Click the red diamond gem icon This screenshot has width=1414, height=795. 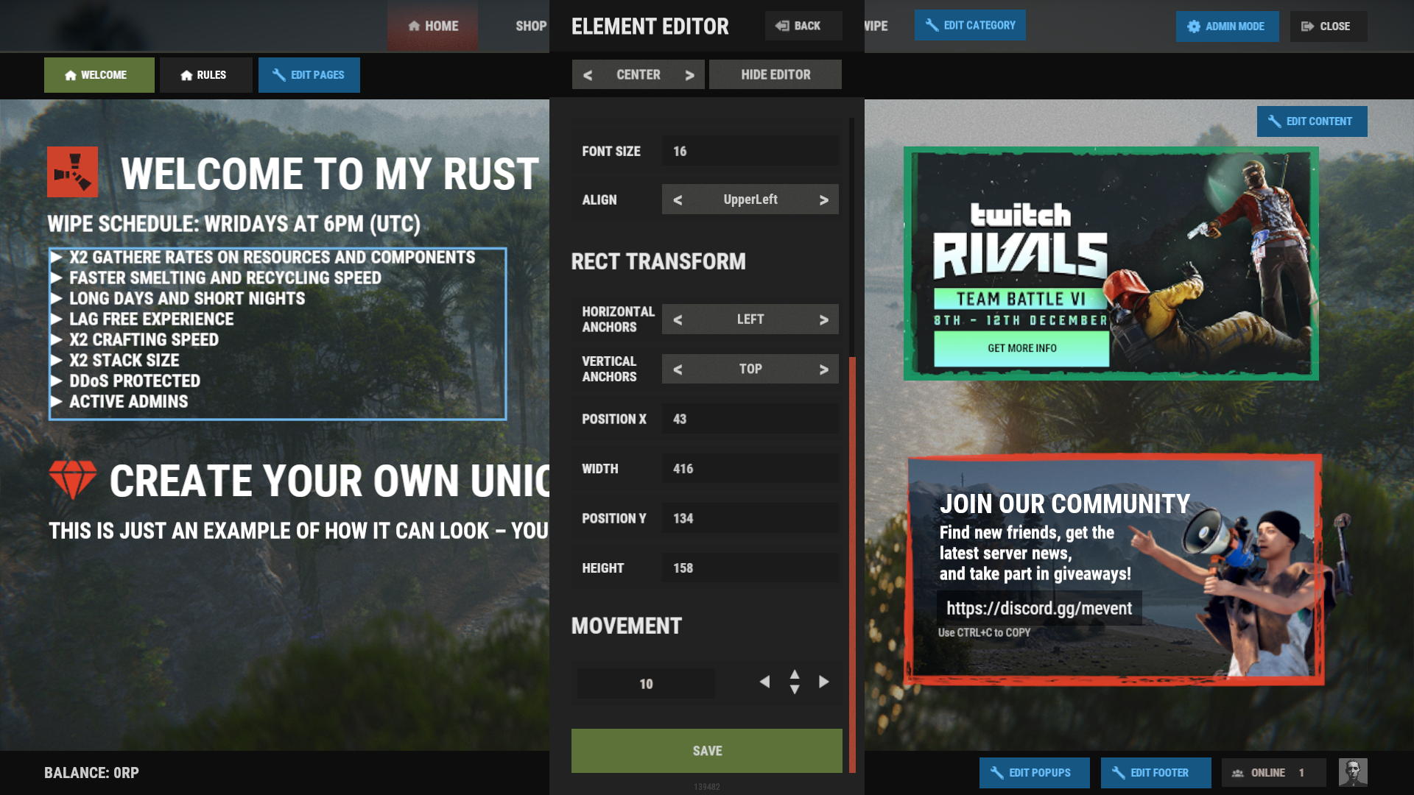click(x=72, y=479)
